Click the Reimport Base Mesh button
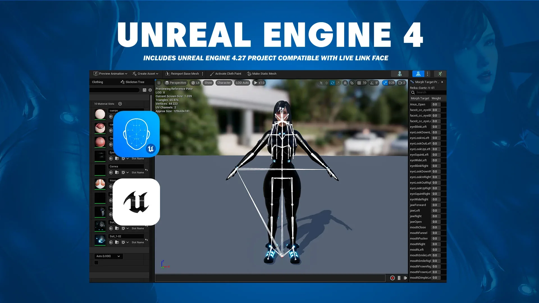 click(182, 74)
